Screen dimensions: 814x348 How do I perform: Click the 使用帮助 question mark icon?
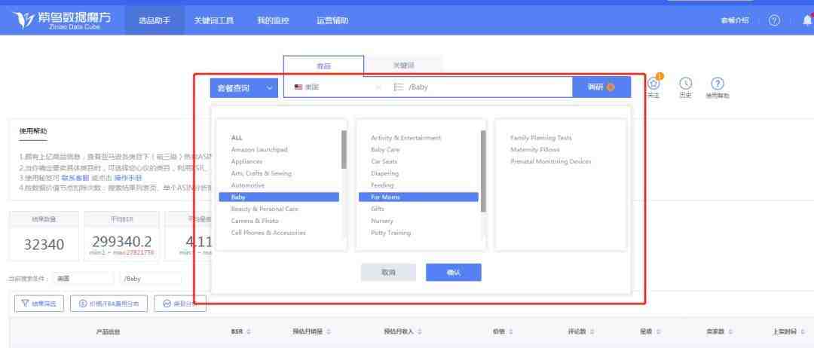click(718, 84)
